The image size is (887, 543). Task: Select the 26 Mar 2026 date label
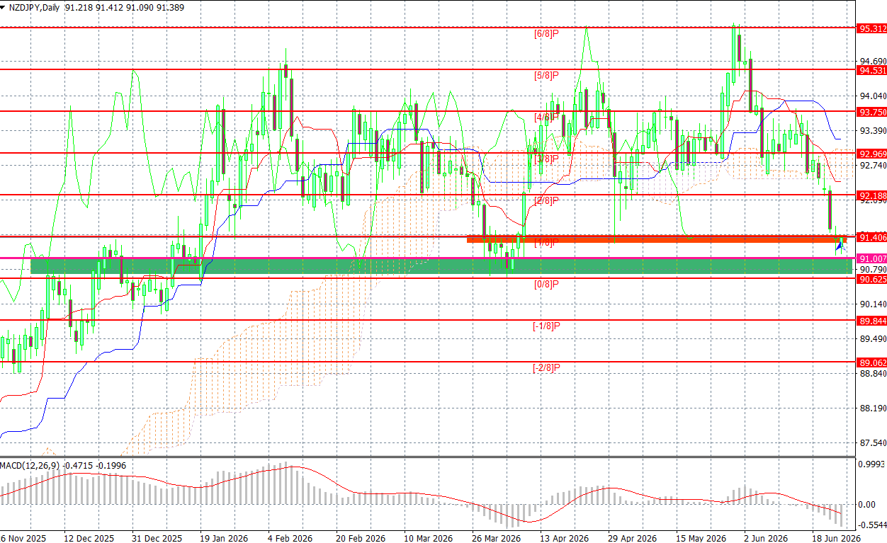pyautogui.click(x=497, y=538)
